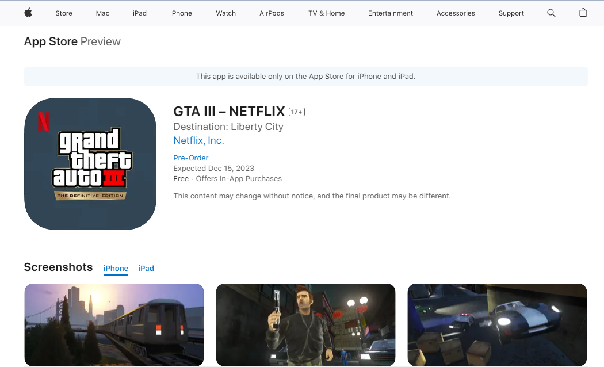This screenshot has width=604, height=367.
Task: Switch to iPhone screenshots tab
Action: tap(116, 269)
